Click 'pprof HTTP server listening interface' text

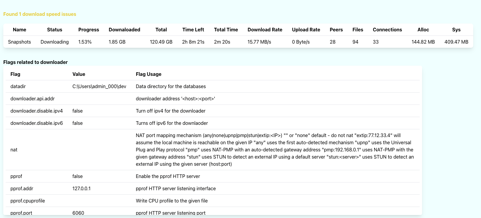(176, 188)
